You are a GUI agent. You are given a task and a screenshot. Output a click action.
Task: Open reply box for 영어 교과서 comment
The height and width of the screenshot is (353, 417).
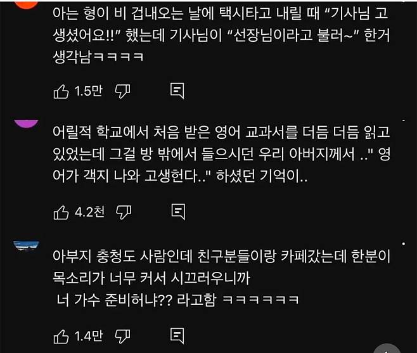tap(178, 212)
